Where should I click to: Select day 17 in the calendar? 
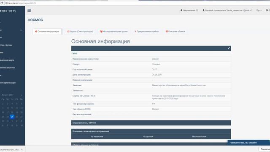pyautogui.click(x=8, y=112)
